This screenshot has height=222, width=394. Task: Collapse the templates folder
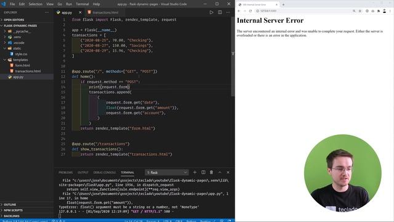pos(20,60)
